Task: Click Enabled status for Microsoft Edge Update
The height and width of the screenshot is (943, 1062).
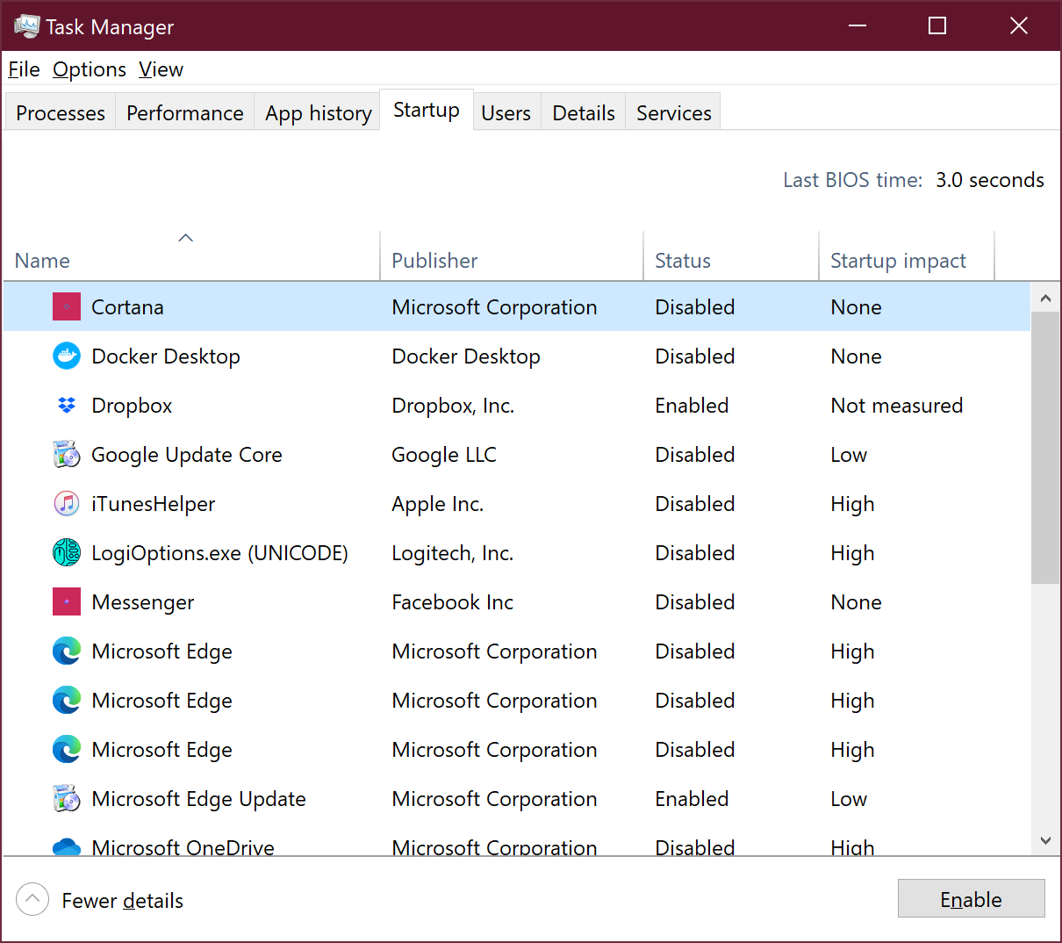Action: (692, 799)
